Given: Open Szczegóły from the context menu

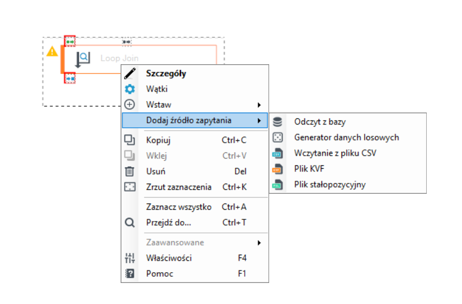Looking at the screenshot, I should click(x=195, y=73).
